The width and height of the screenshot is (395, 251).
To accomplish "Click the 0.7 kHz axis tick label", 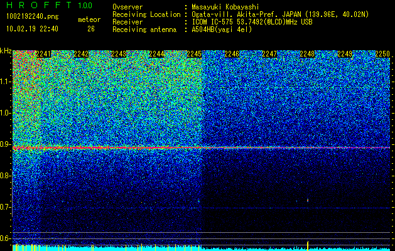I will coord(6,207).
